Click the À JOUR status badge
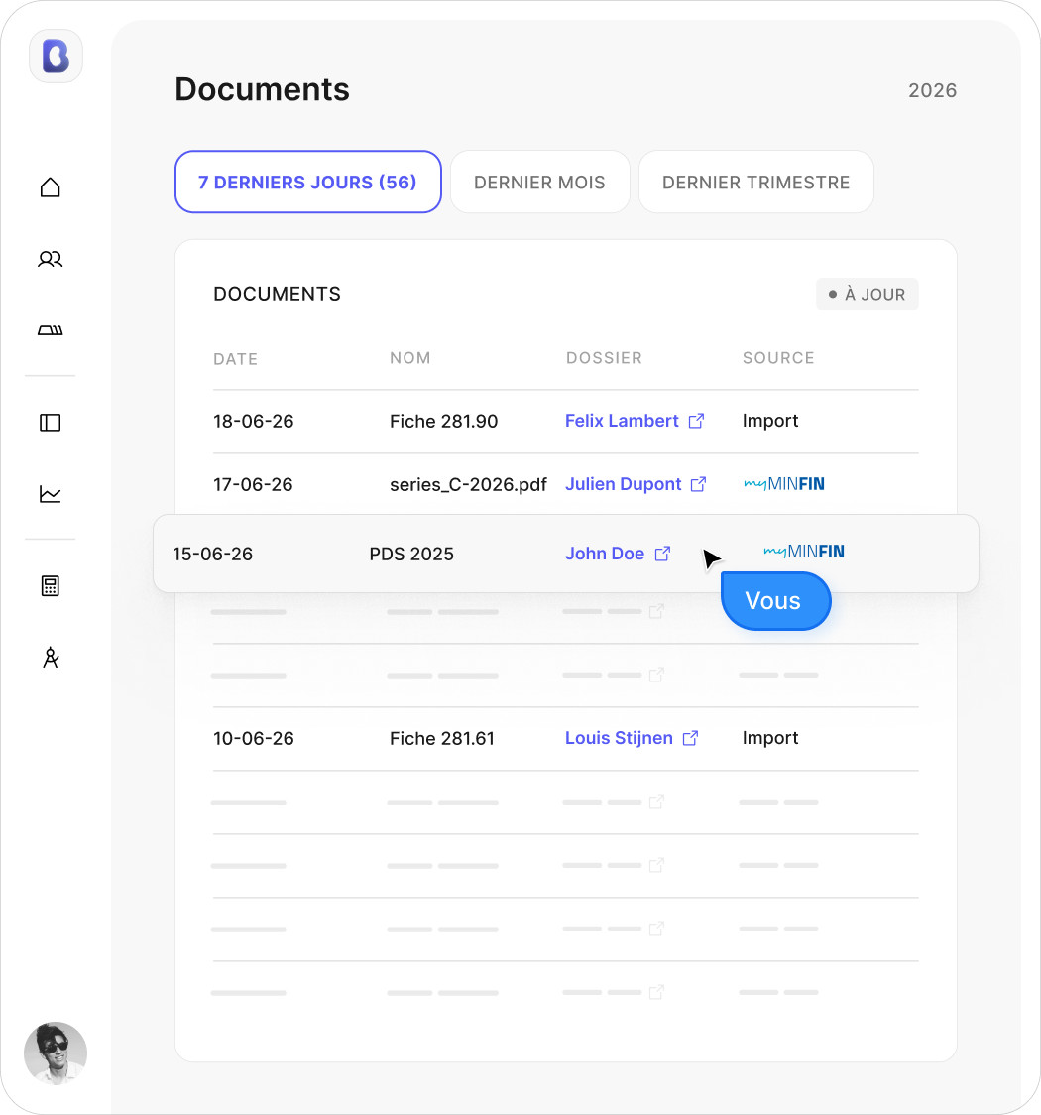Viewport: 1041px width, 1115px height. (867, 294)
